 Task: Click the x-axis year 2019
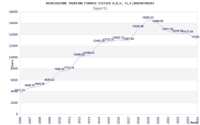coord(148,120)
